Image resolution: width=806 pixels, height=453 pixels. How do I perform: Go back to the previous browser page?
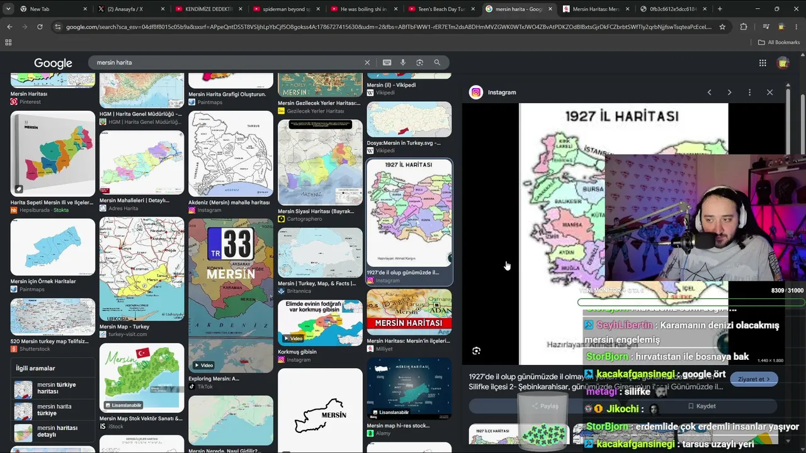(9, 27)
